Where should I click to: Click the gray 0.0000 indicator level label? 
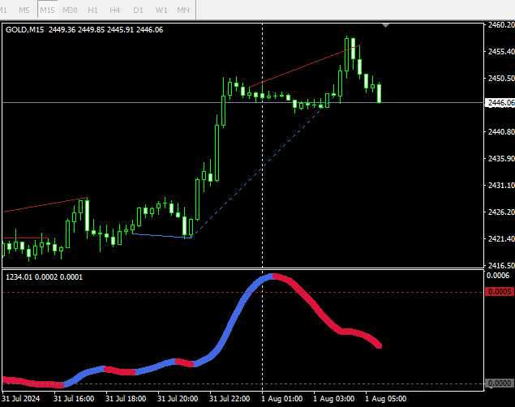pos(499,383)
